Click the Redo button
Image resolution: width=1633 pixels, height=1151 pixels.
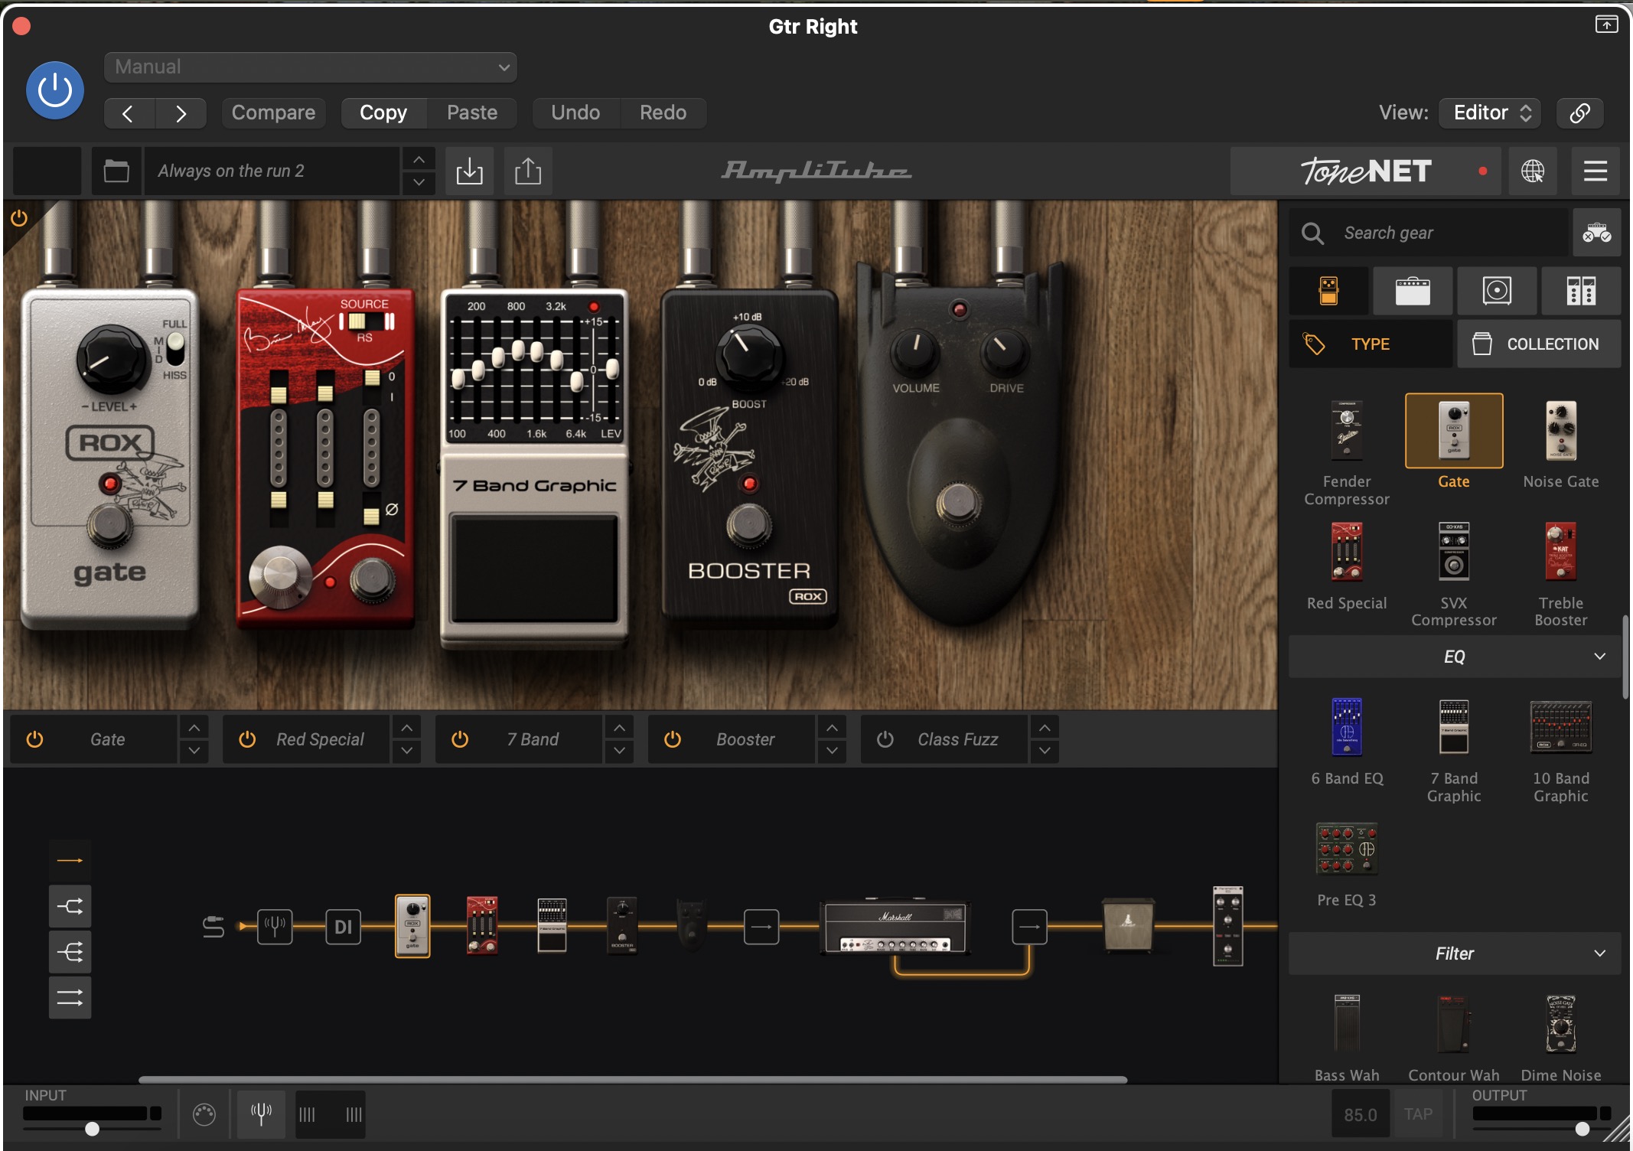tap(663, 113)
